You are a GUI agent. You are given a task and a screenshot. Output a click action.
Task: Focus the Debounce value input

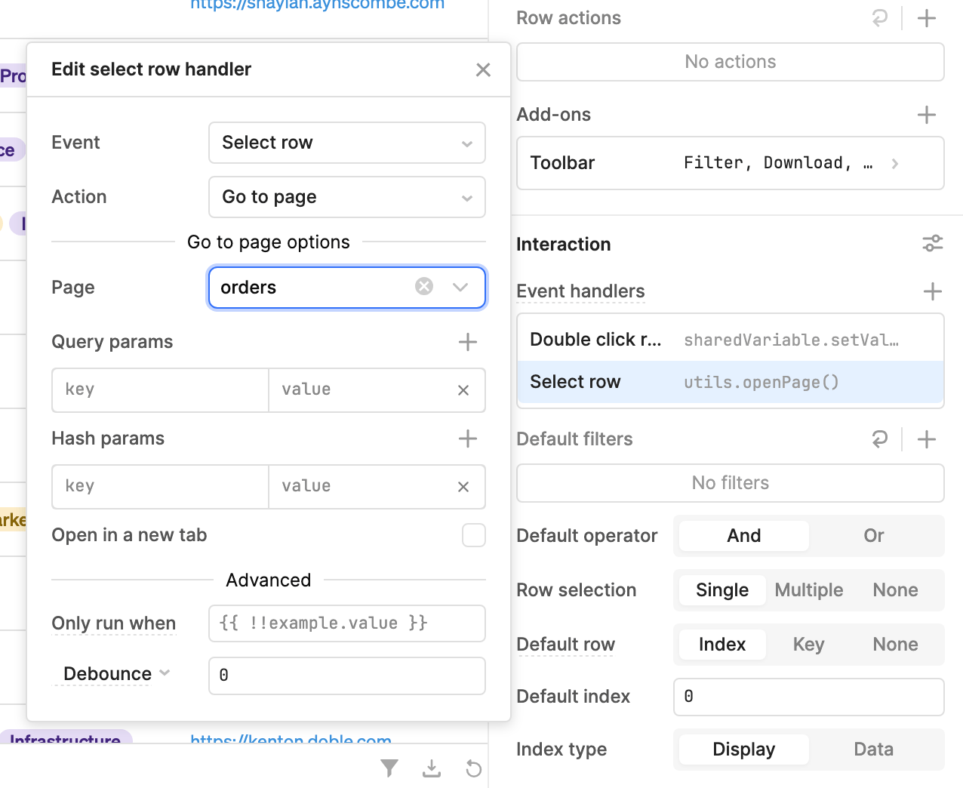click(347, 676)
